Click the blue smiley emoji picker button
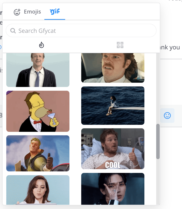 [x=167, y=115]
